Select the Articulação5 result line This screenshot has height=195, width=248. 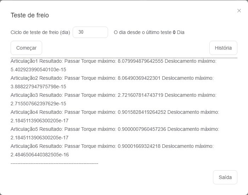pos(115,129)
